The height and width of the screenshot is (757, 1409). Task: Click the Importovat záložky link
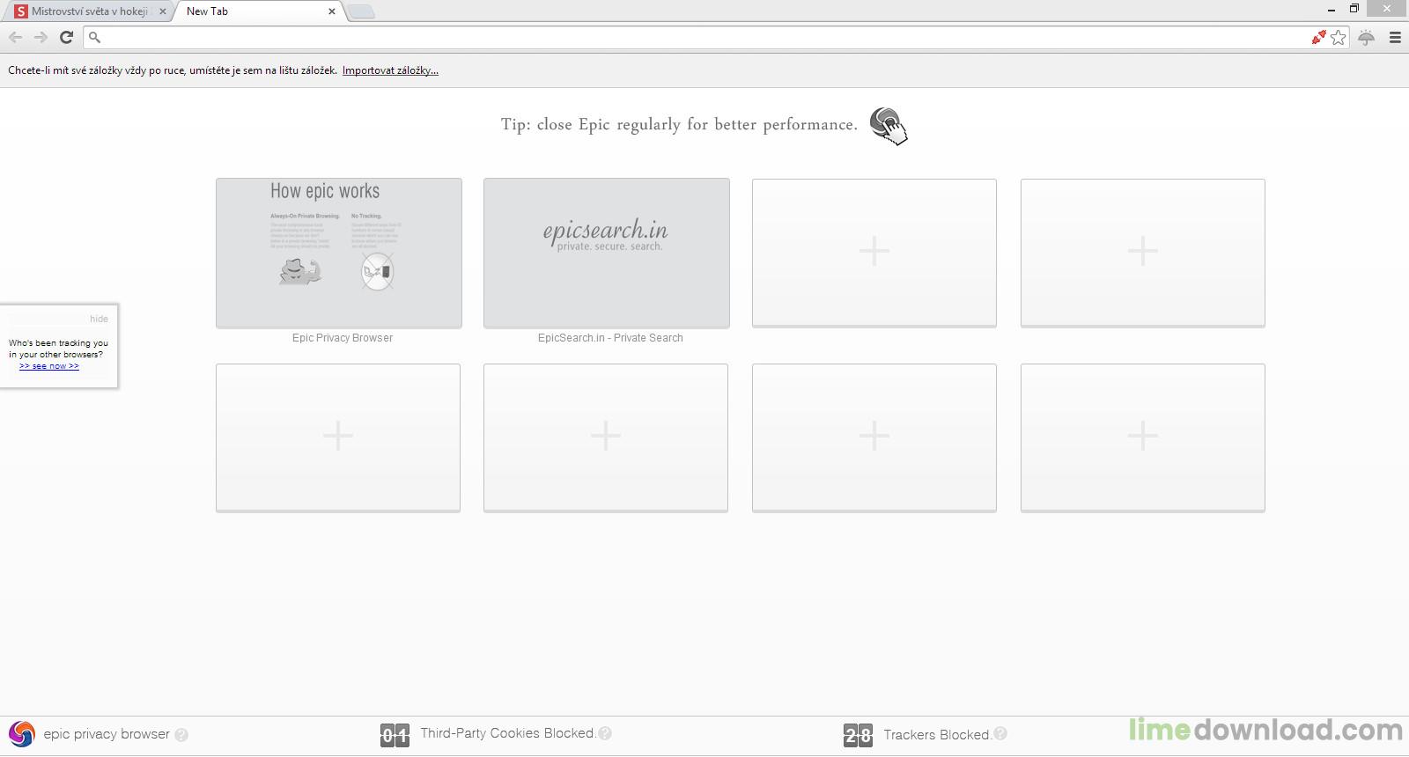click(x=390, y=70)
